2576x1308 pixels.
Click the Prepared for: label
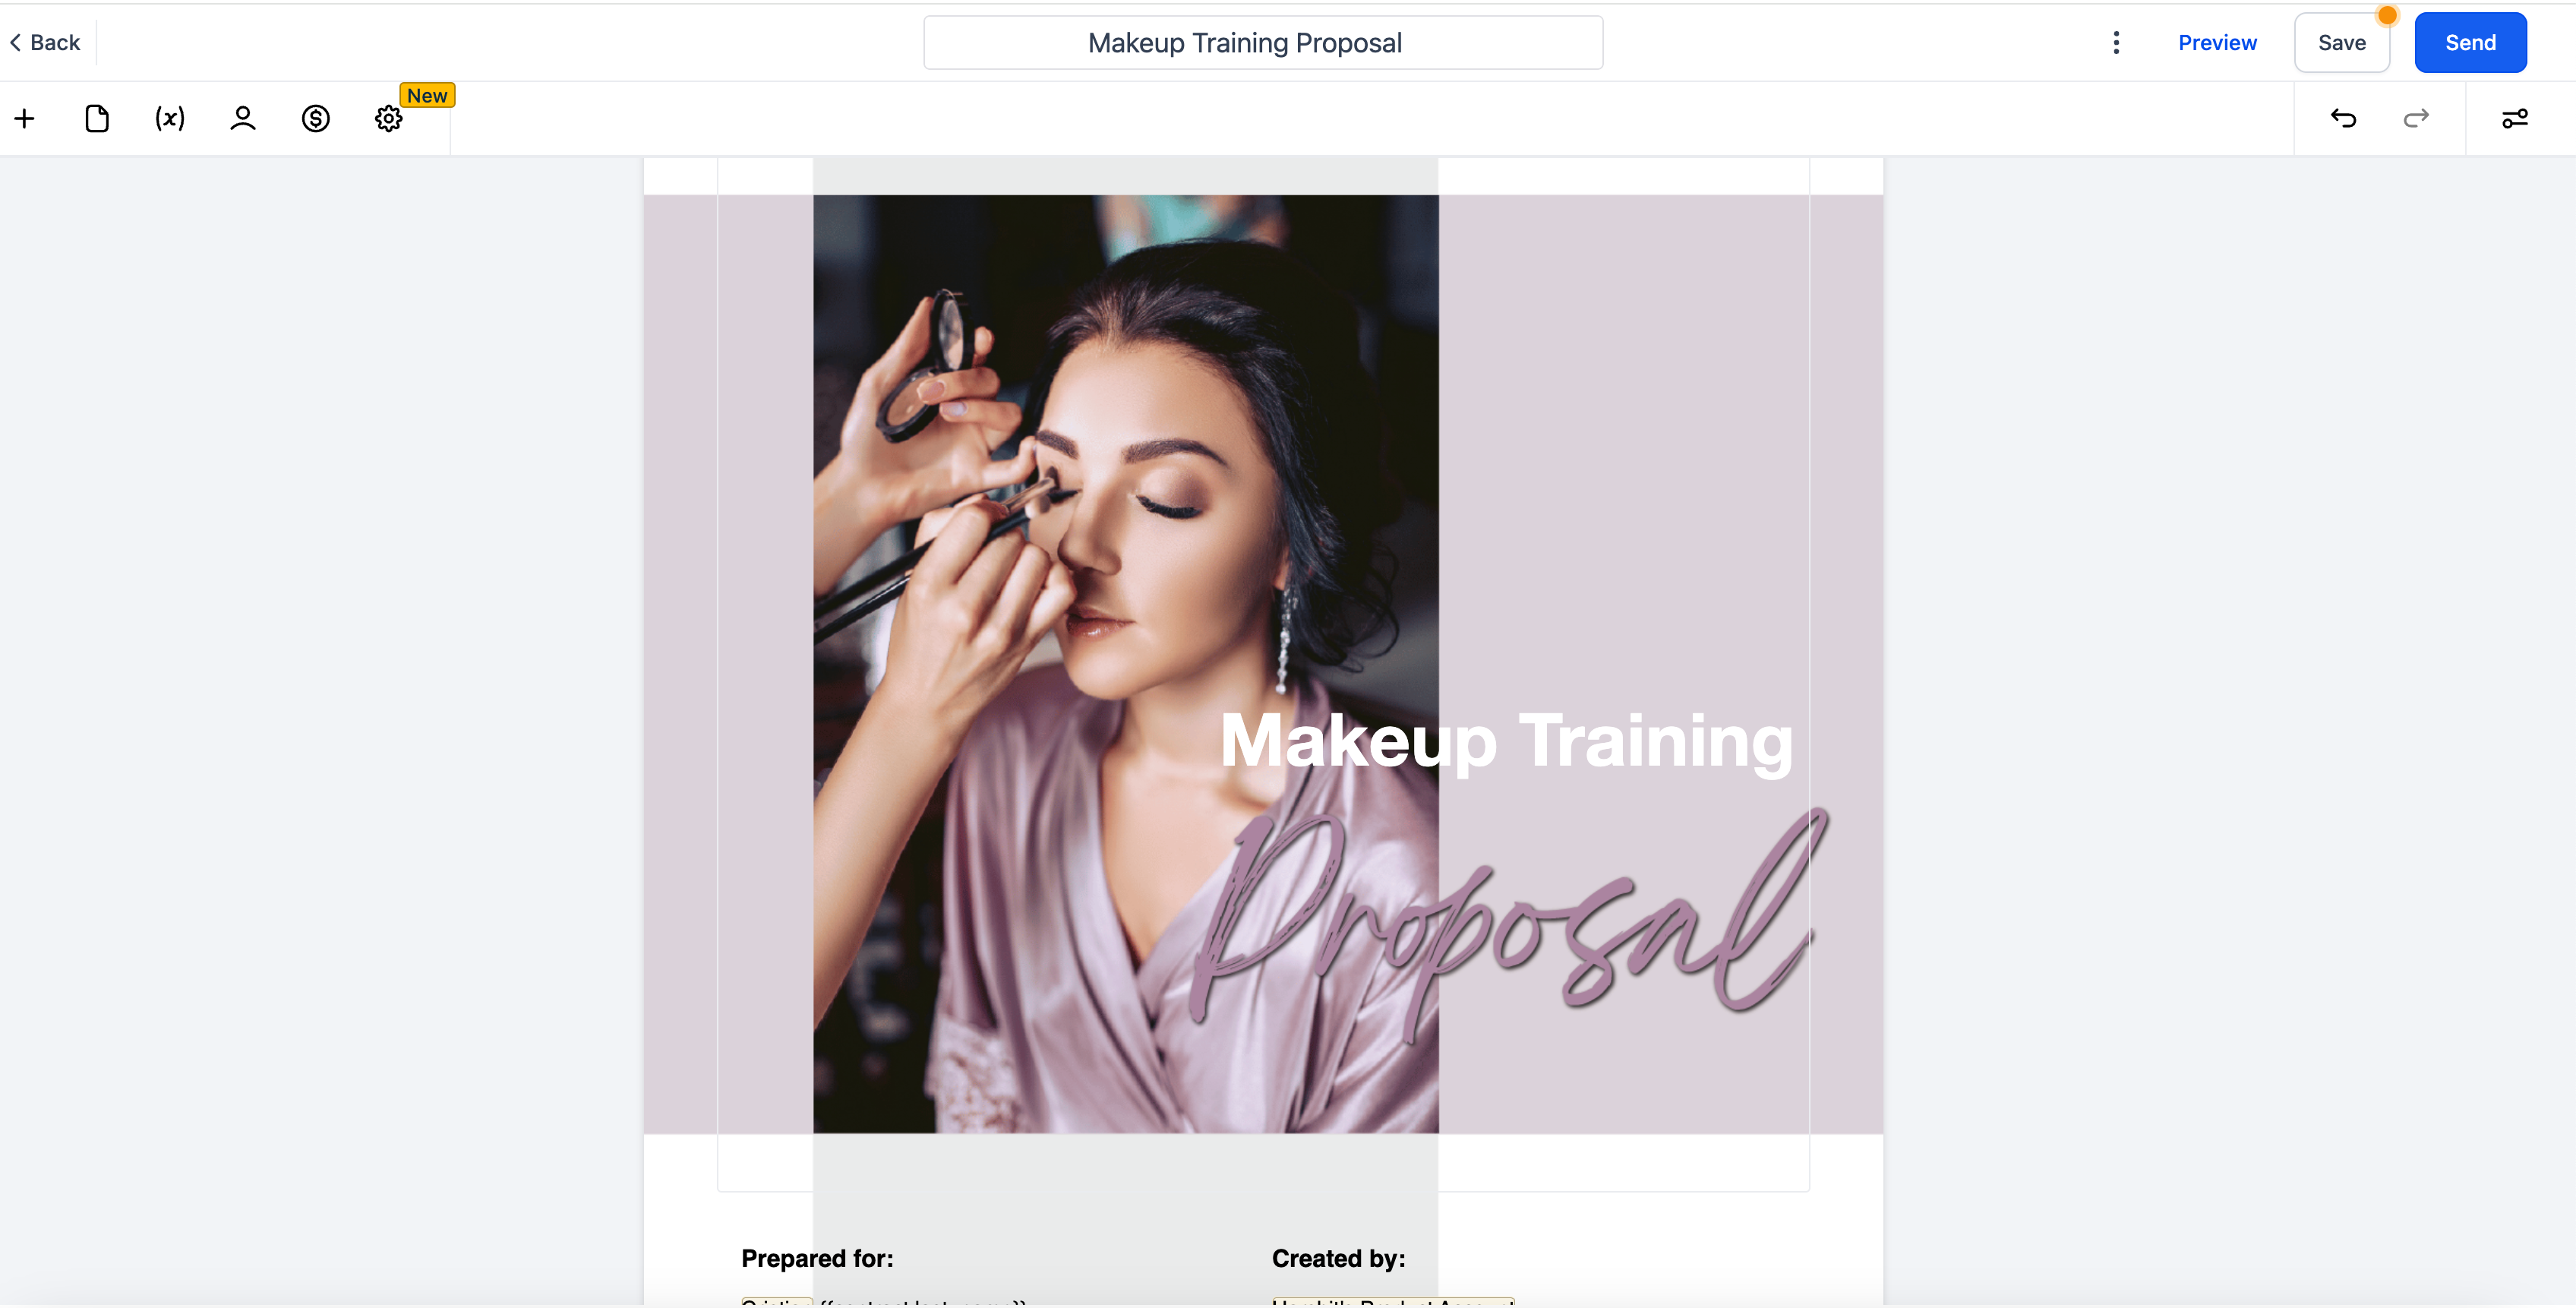coord(817,1258)
